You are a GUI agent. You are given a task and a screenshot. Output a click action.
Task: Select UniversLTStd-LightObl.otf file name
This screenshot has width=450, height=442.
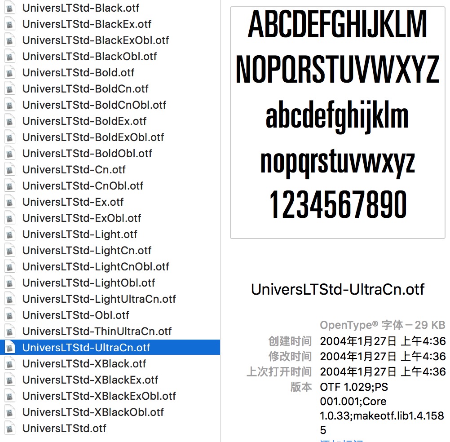(x=88, y=283)
